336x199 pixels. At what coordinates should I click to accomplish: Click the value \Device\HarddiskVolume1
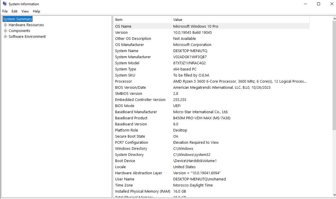195,161
